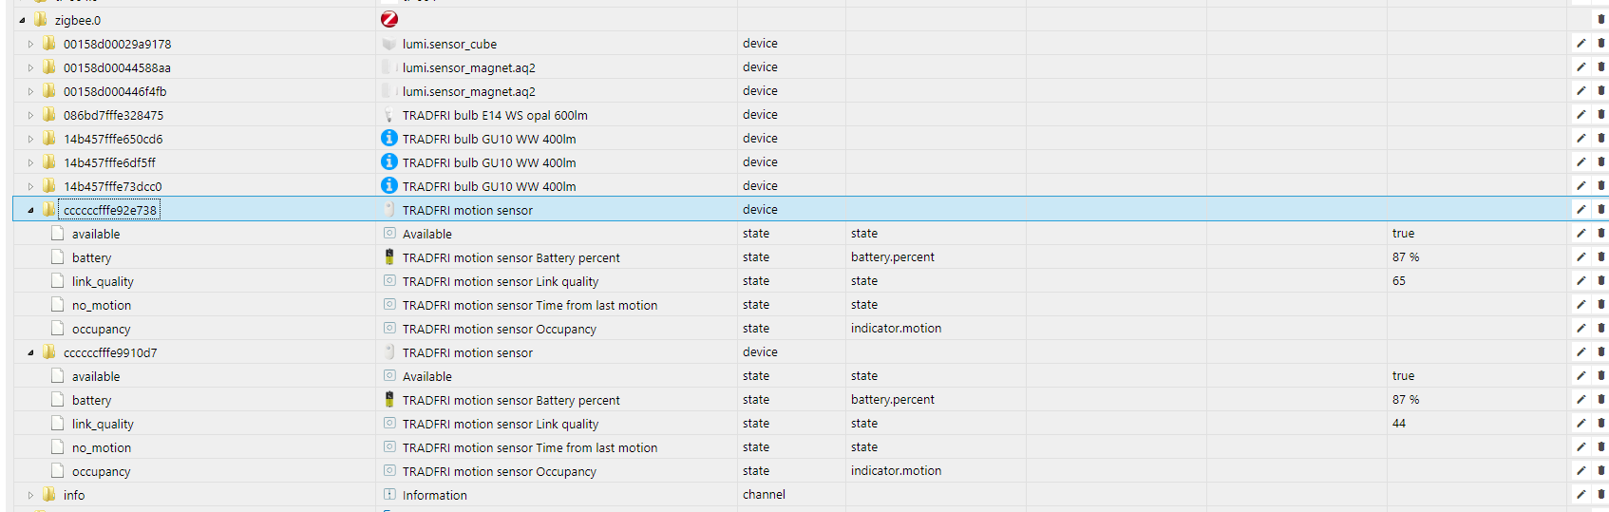Edit the 00158d00029a9178 device object

(1581, 43)
